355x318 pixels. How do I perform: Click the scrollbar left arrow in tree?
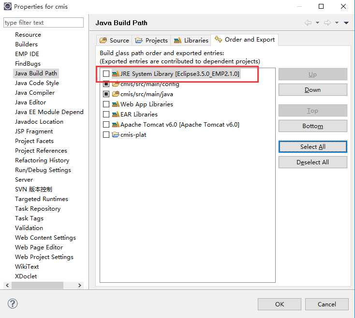click(7, 285)
